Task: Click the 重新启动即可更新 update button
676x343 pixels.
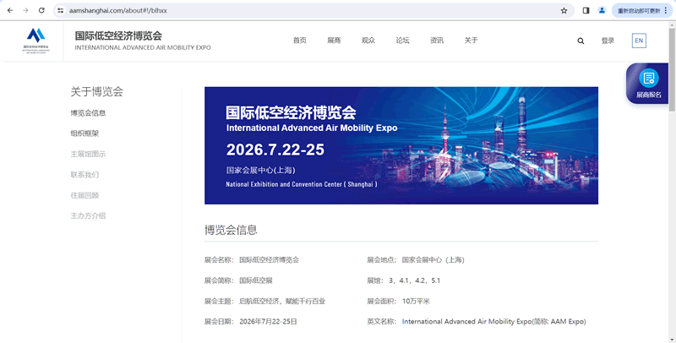Action: pos(641,10)
